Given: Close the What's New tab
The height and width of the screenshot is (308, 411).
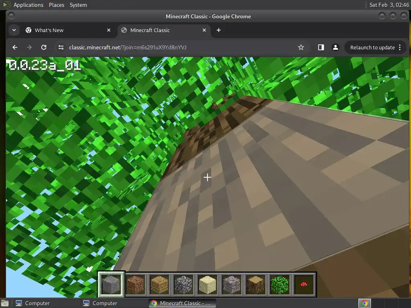Looking at the screenshot, I should coord(109,30).
